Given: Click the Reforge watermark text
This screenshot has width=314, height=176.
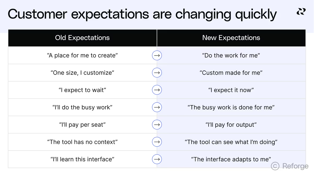Looking at the screenshot, I should click(295, 166).
